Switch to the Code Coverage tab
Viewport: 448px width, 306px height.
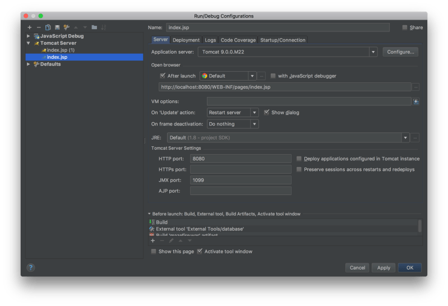pos(238,40)
